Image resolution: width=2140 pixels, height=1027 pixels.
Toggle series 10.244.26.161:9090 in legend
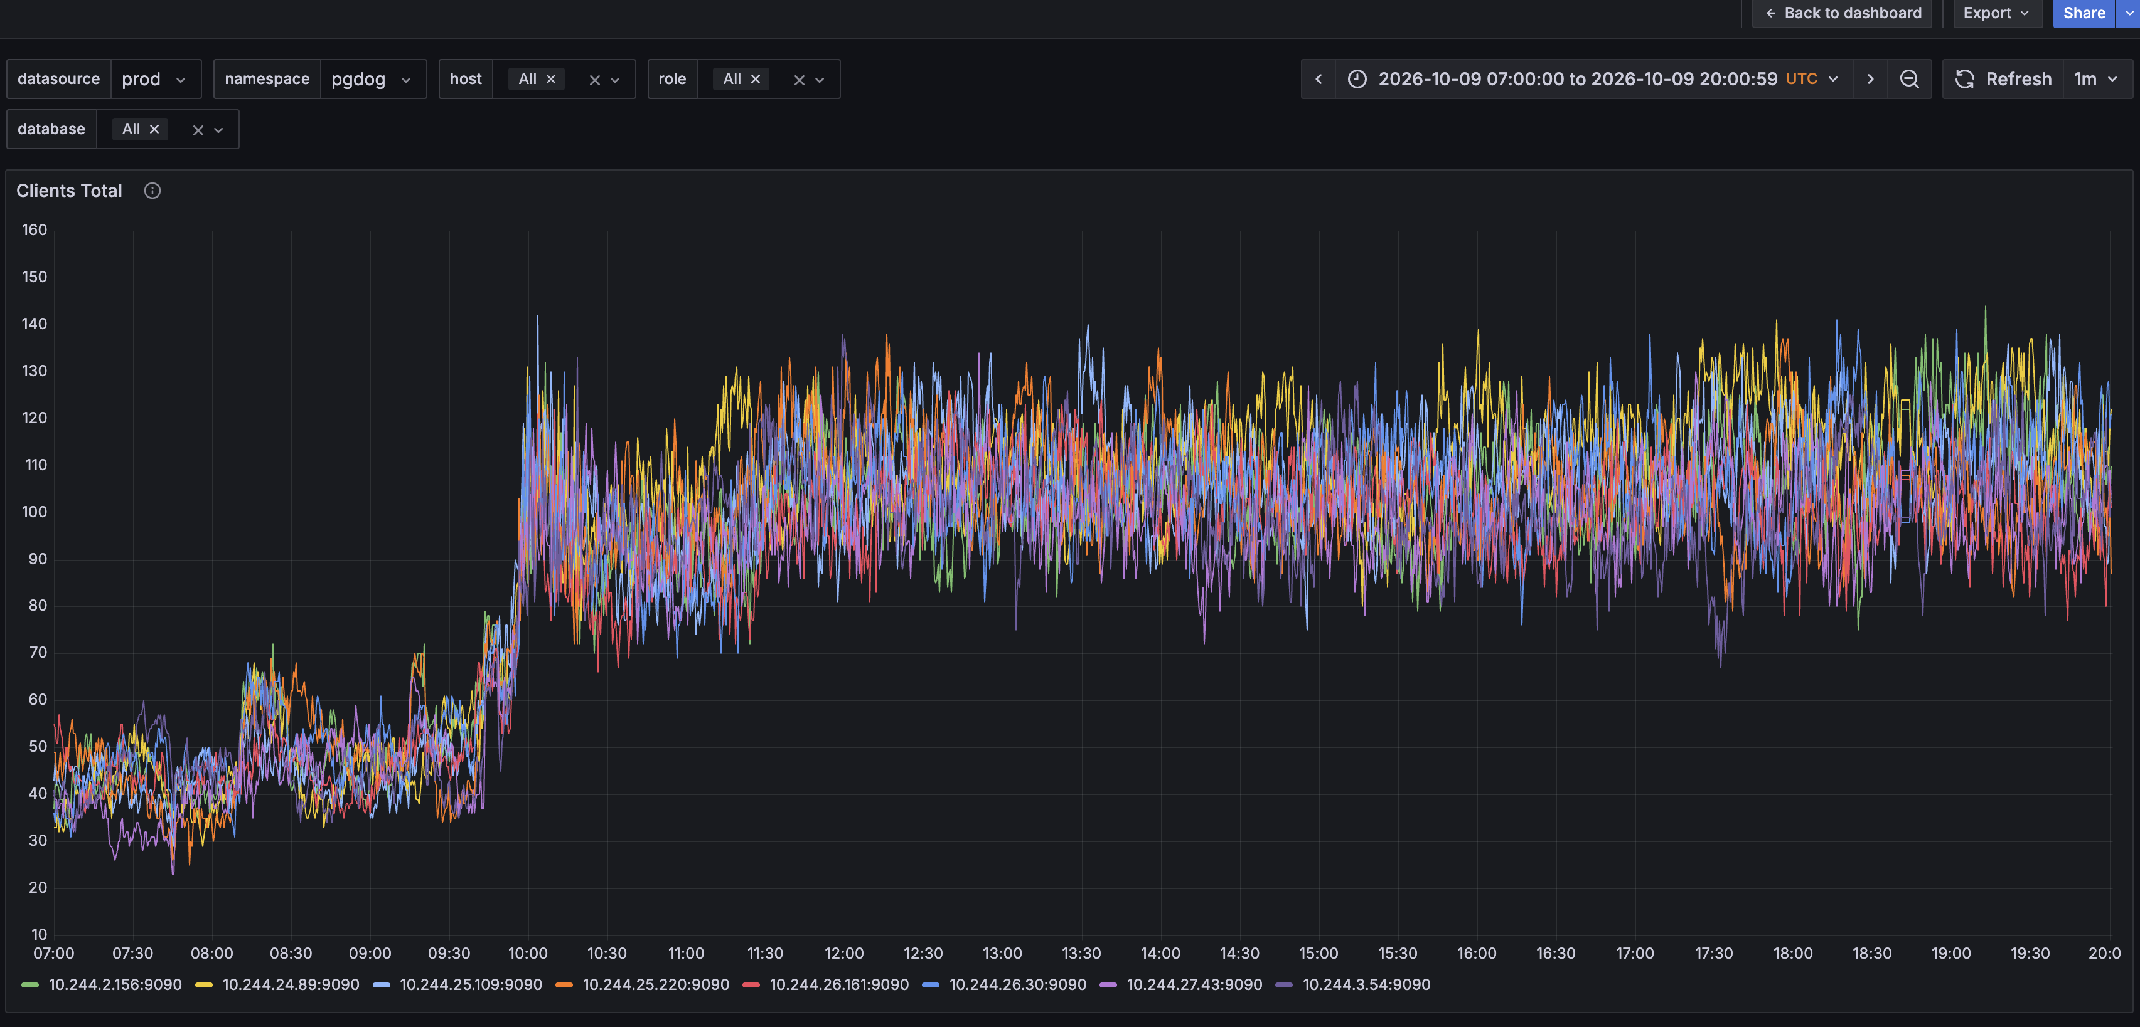coord(839,984)
